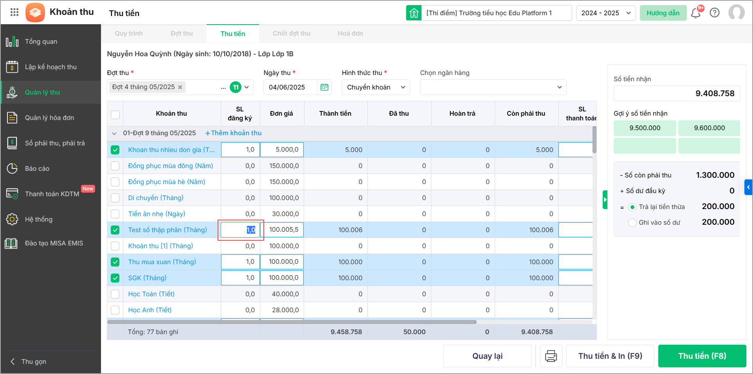Screen dimensions: 753x374
Task: Click the Thêm khoản thu link
Action: 233,133
